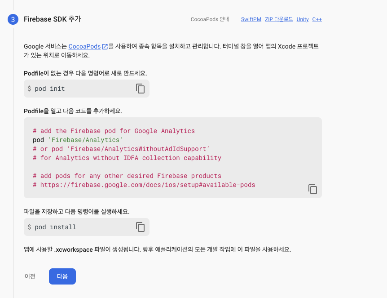Click the 다음 button
Image resolution: width=387 pixels, height=298 pixels.
(x=62, y=276)
